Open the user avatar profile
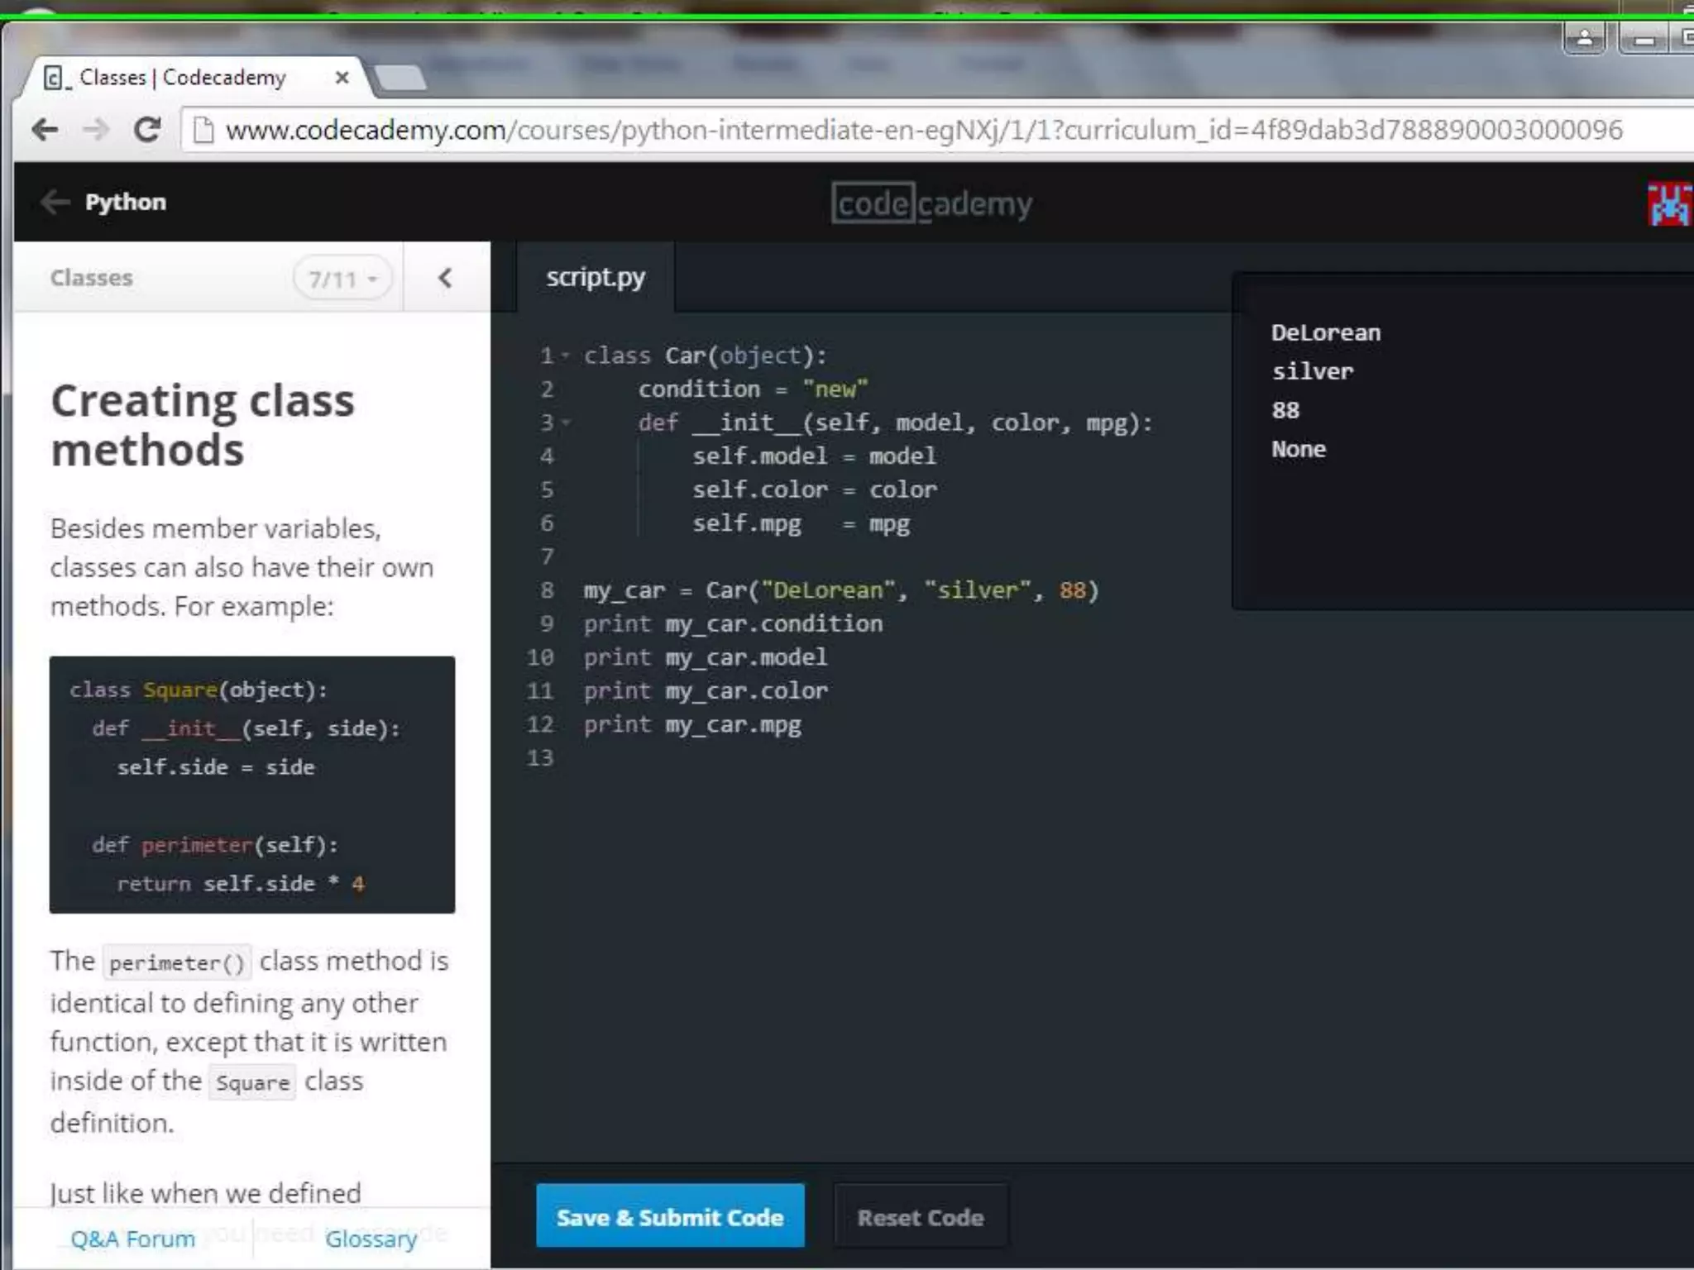 (1669, 203)
